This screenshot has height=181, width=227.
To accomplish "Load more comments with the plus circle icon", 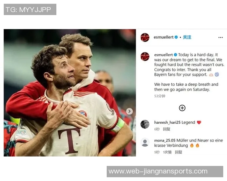I will [x=182, y=108].
